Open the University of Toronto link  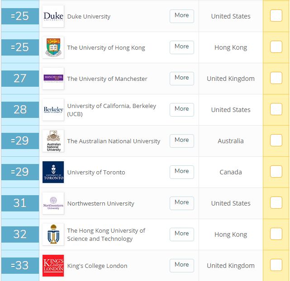coord(96,172)
